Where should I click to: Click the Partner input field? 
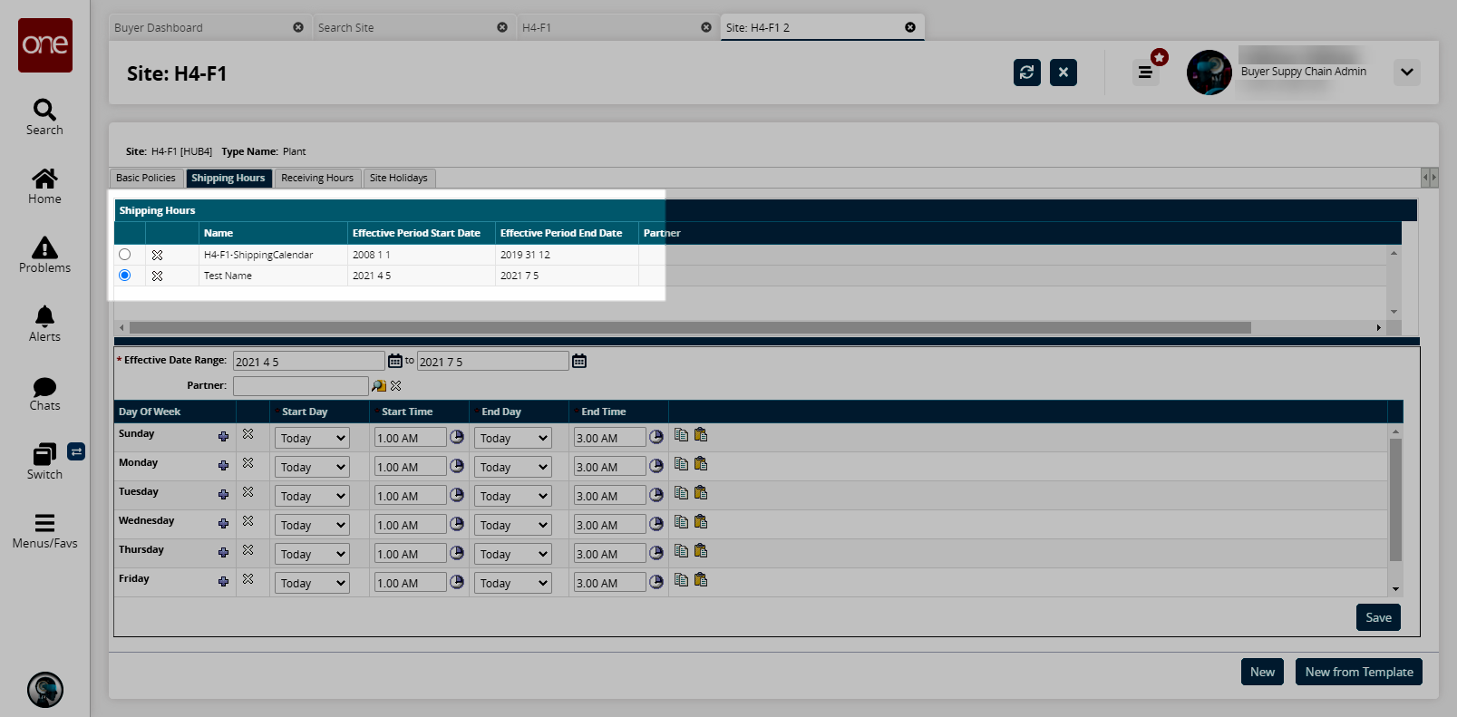[300, 386]
